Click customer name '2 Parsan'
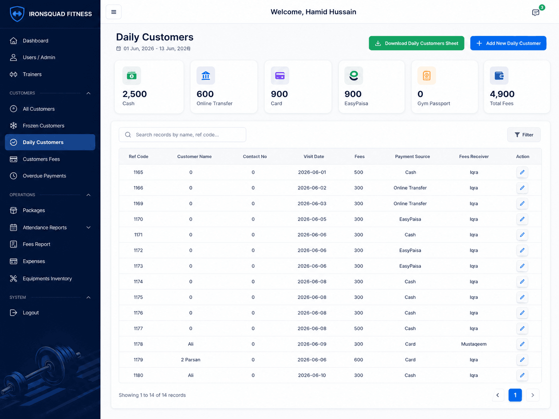Image resolution: width=559 pixels, height=419 pixels. click(x=191, y=360)
